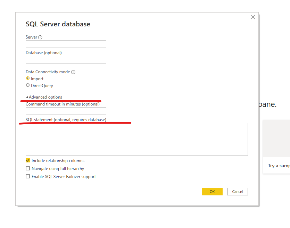Image resolution: width=290 pixels, height=228 pixels.
Task: Click the 'Try a samp' card behind dialog
Action: pyautogui.click(x=276, y=146)
